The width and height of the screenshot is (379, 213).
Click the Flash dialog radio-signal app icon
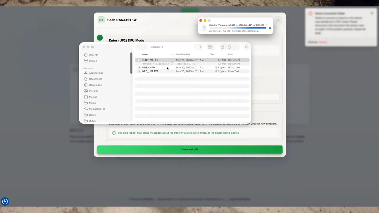click(101, 20)
